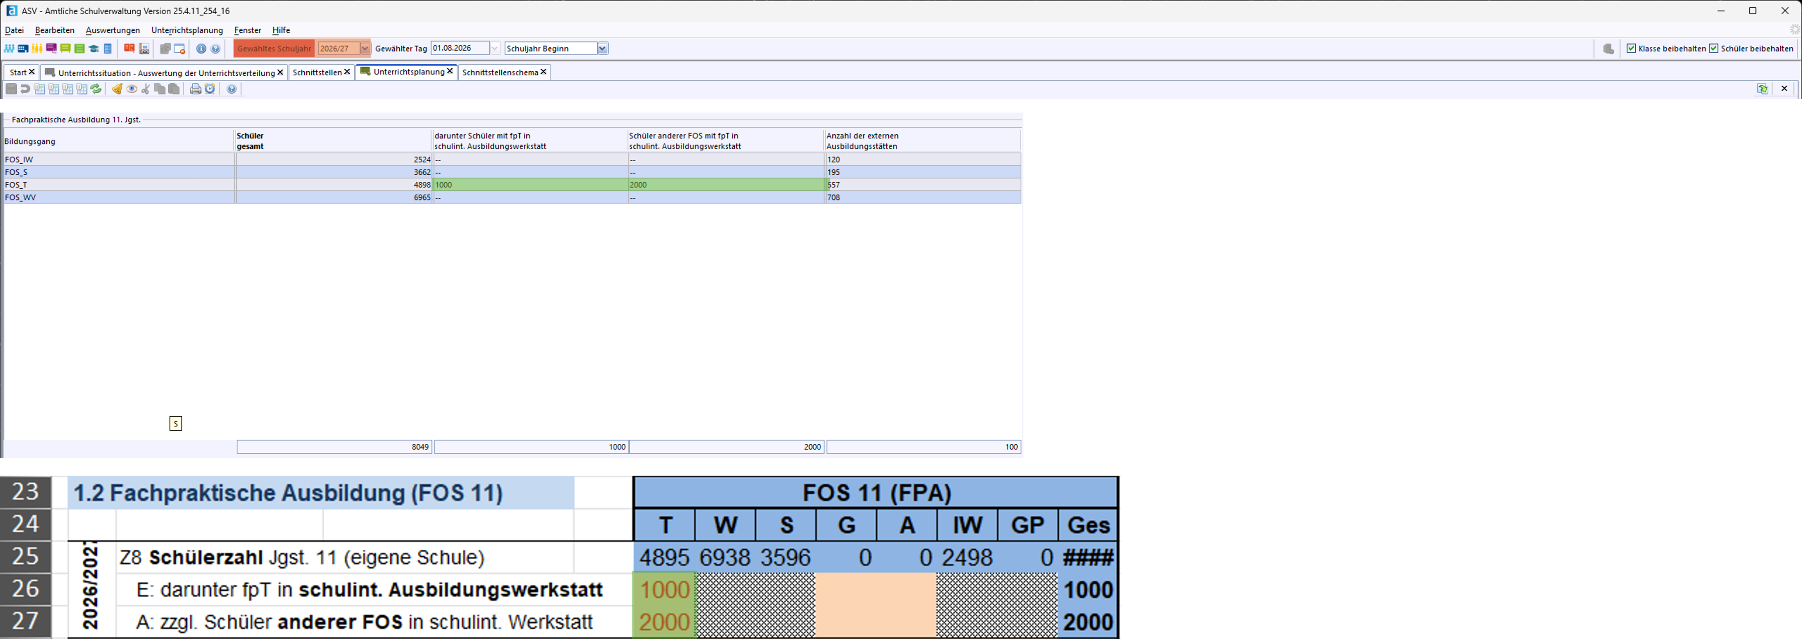Click the Gewählter Tag date field
Image resolution: width=1802 pixels, height=639 pixels.
pyautogui.click(x=459, y=48)
